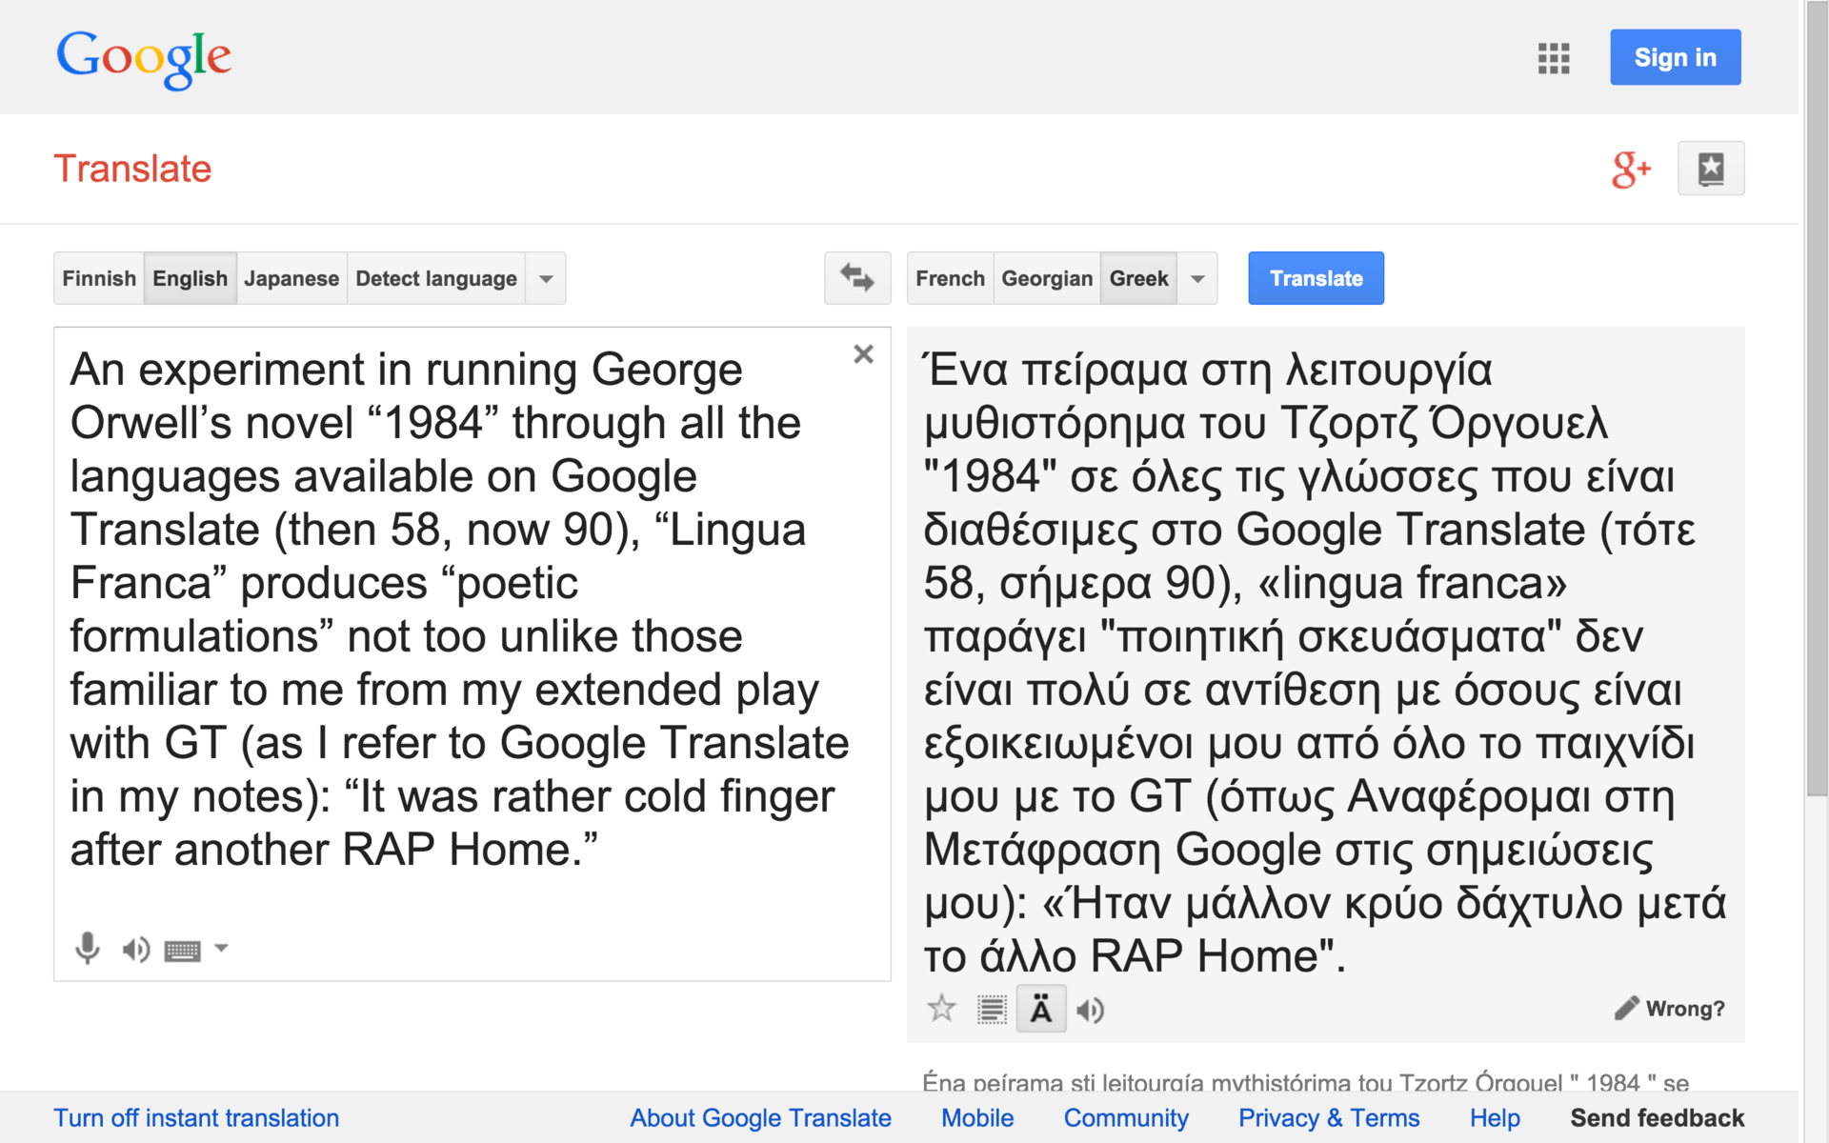Open the input tools dropdown arrow
Image resolution: width=1829 pixels, height=1143 pixels.
[x=221, y=948]
